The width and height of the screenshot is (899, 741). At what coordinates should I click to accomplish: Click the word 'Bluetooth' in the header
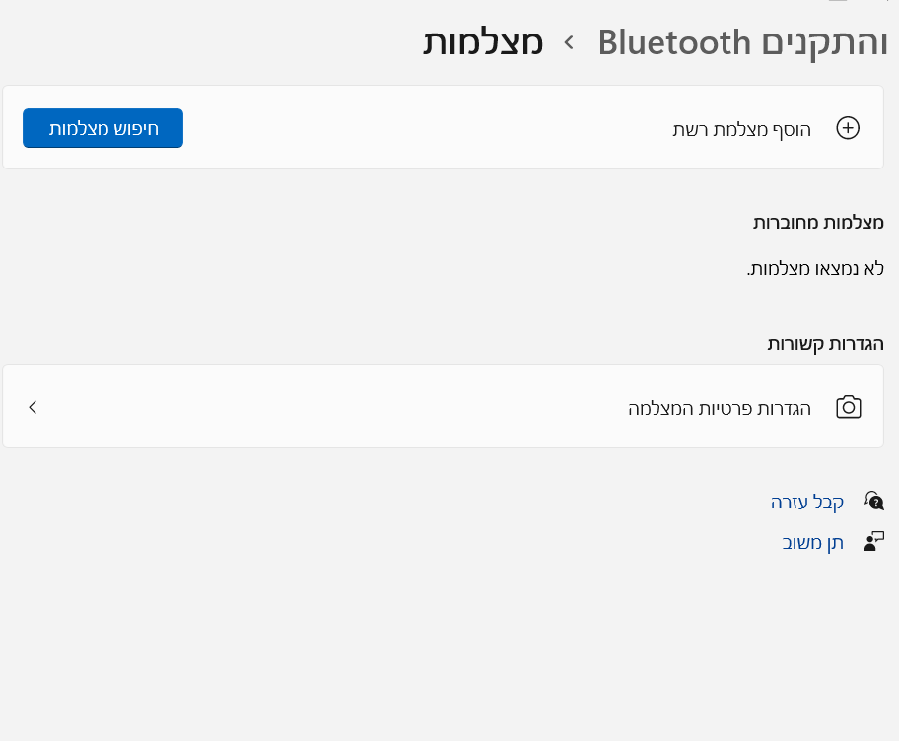[675, 43]
